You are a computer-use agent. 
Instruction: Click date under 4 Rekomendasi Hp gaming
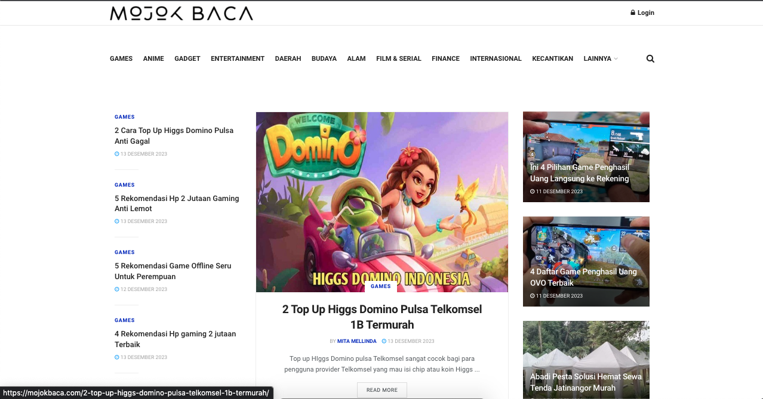pyautogui.click(x=141, y=357)
